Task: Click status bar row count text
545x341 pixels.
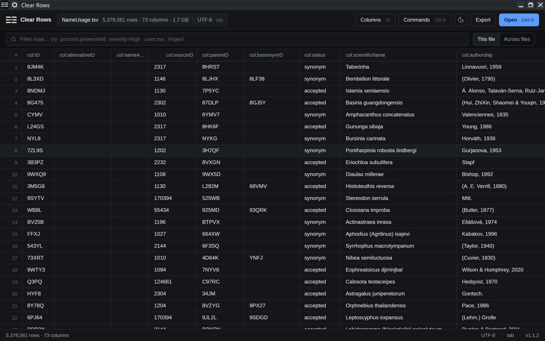Action: click(x=37, y=335)
